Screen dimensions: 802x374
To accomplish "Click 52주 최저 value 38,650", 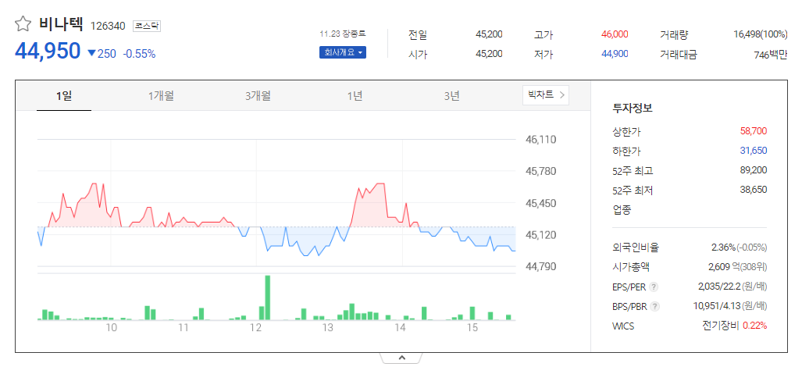I will pos(754,189).
